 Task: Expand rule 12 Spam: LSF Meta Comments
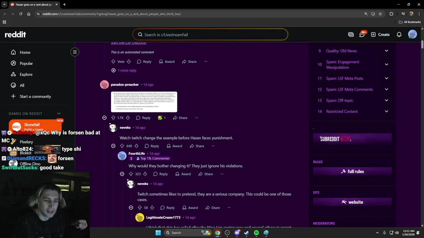point(386,89)
